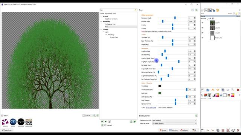Screen dimensions: 241x135
Task: Click the add fave icon below filter list
Action: pos(102,121)
